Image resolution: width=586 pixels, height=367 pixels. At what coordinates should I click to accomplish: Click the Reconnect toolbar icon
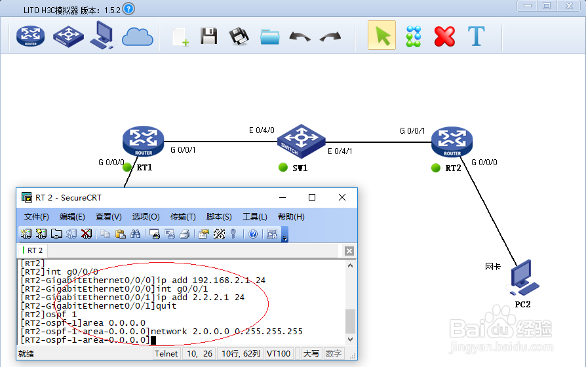click(71, 234)
